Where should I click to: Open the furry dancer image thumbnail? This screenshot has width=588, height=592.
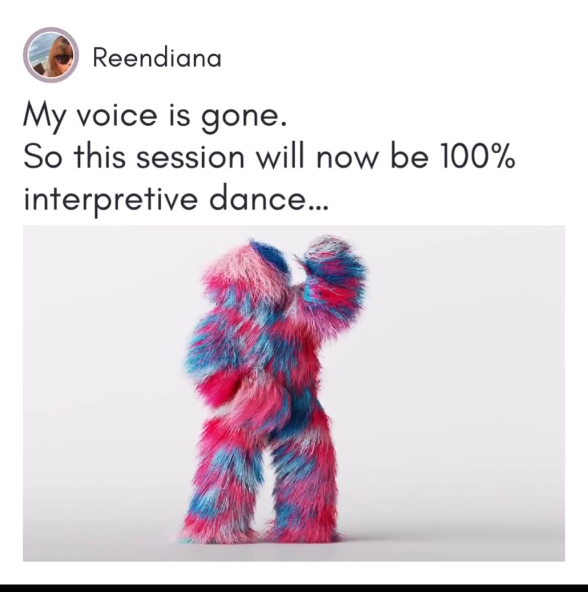coord(294,393)
